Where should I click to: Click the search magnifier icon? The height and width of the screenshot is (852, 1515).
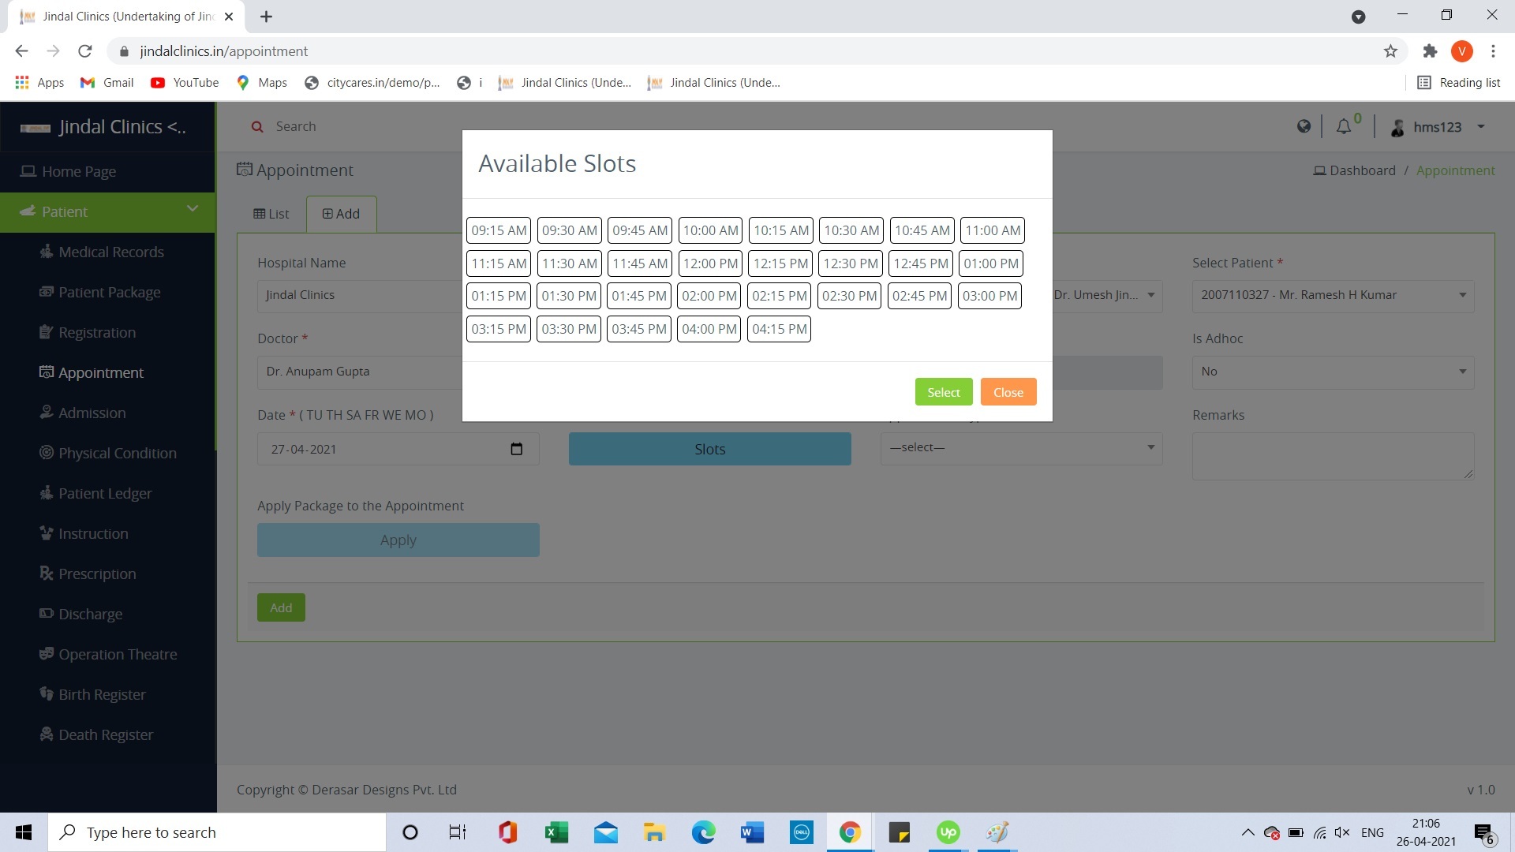pyautogui.click(x=257, y=126)
